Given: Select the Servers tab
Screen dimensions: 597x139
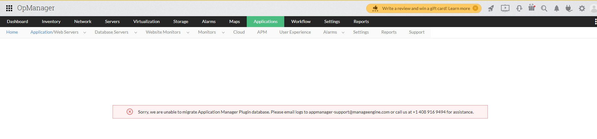Looking at the screenshot, I should [x=112, y=21].
